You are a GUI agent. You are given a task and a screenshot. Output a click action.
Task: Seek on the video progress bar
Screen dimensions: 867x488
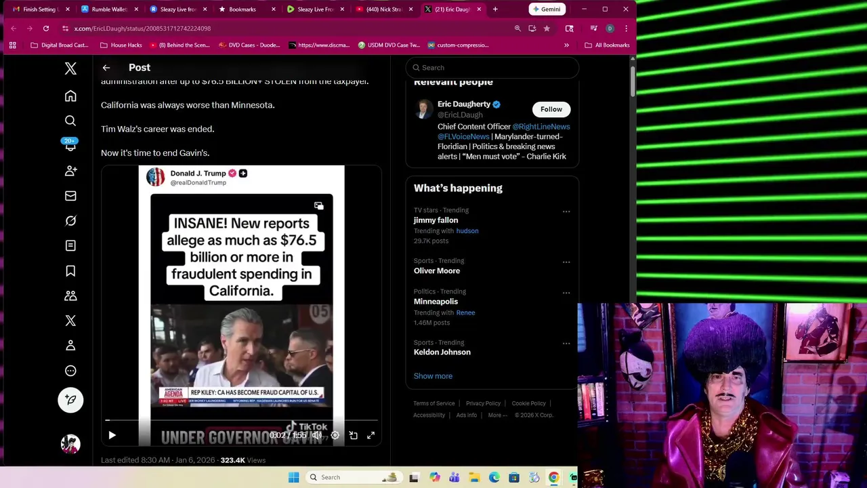coord(242,421)
